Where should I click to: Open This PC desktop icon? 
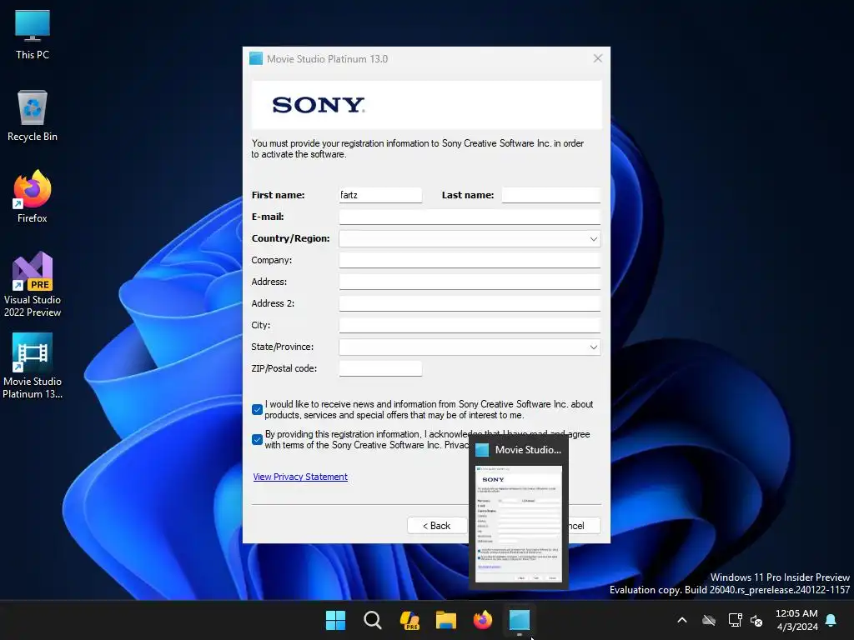(33, 34)
